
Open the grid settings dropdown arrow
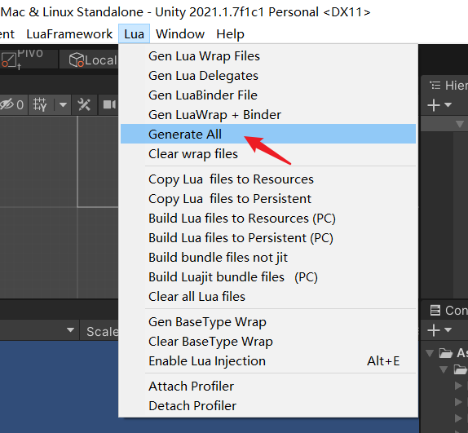(x=63, y=104)
